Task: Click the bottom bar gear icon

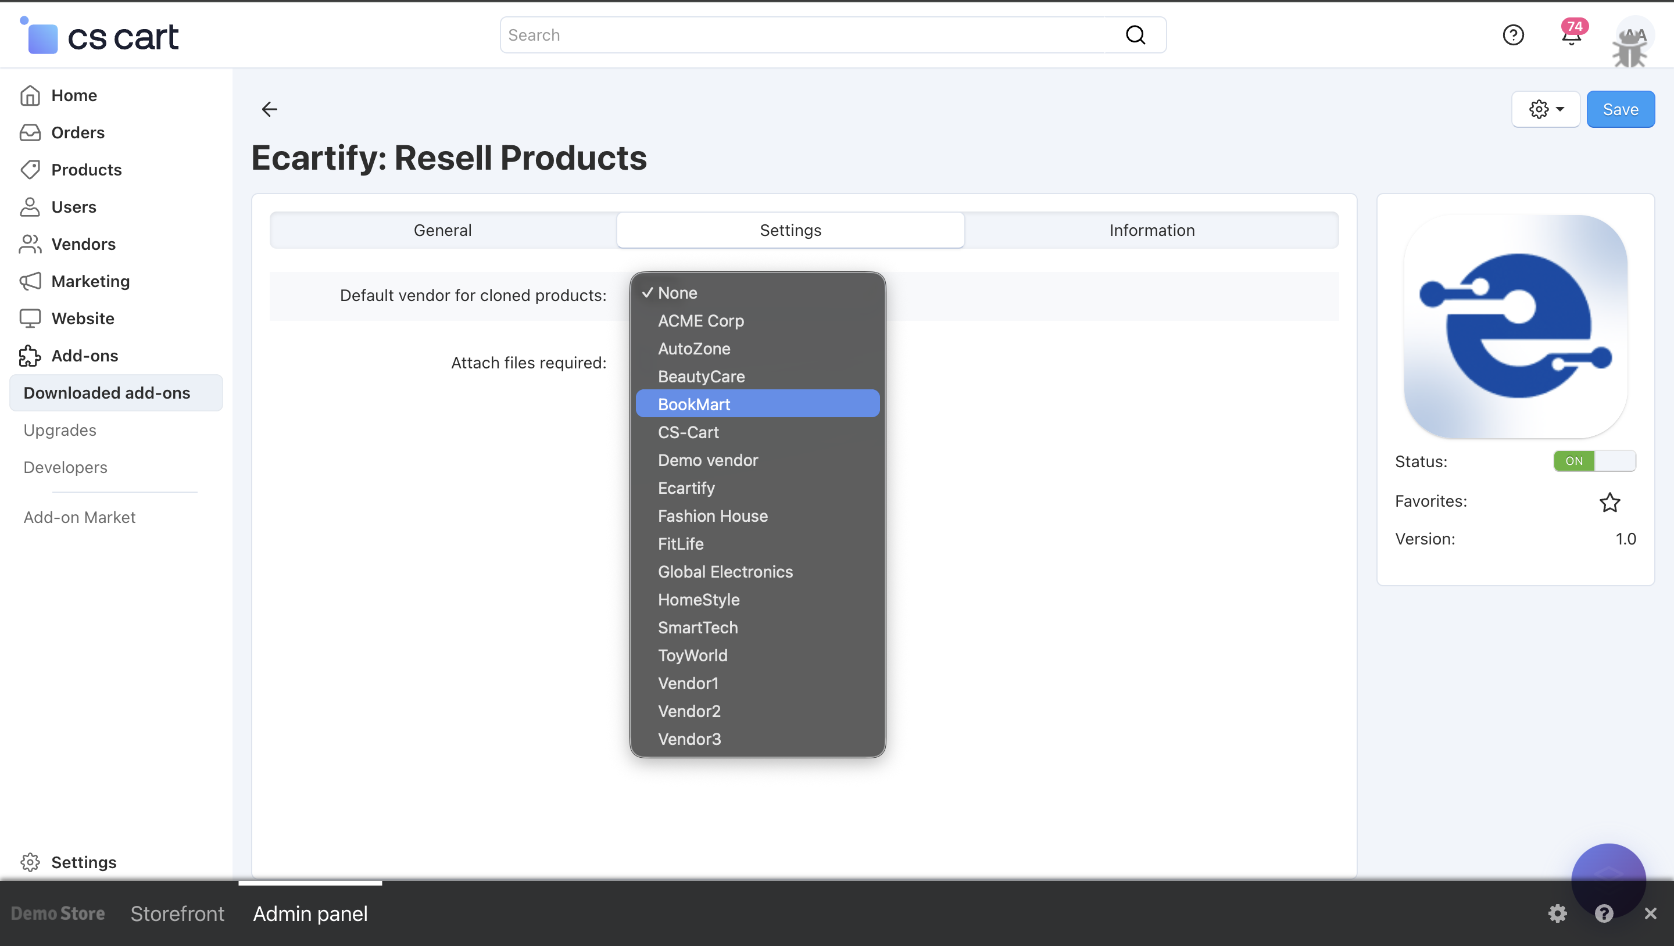Action: click(1557, 913)
